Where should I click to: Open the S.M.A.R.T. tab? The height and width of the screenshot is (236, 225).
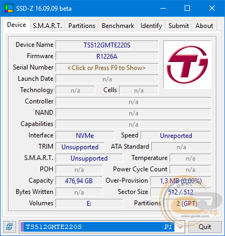point(47,26)
